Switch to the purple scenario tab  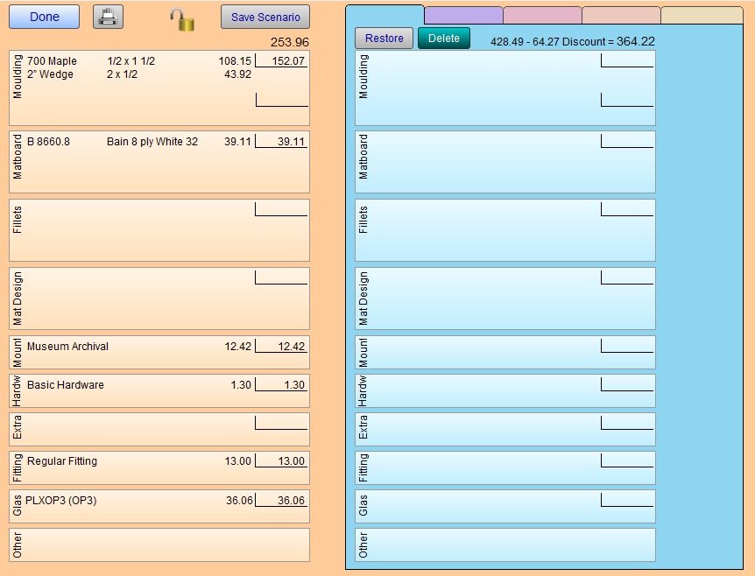pyautogui.click(x=463, y=16)
